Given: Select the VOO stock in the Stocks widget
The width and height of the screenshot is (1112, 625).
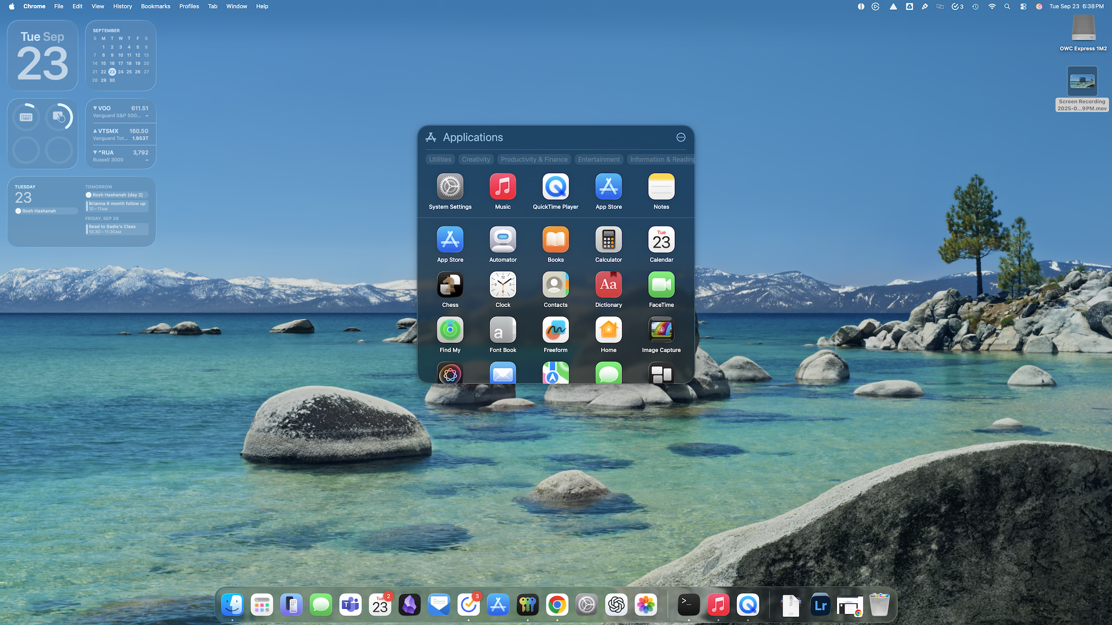Looking at the screenshot, I should click(121, 111).
